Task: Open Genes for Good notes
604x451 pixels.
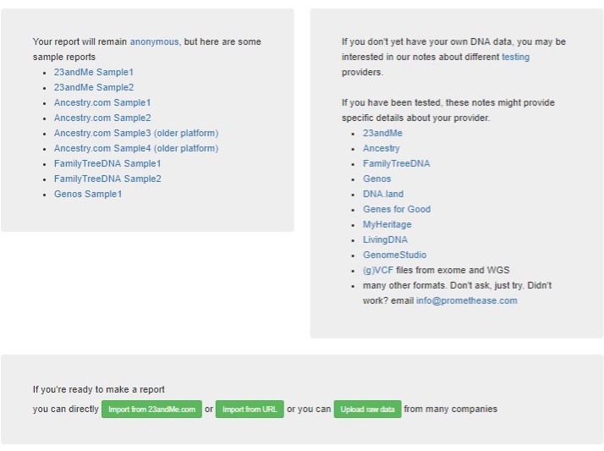Action: tap(397, 209)
